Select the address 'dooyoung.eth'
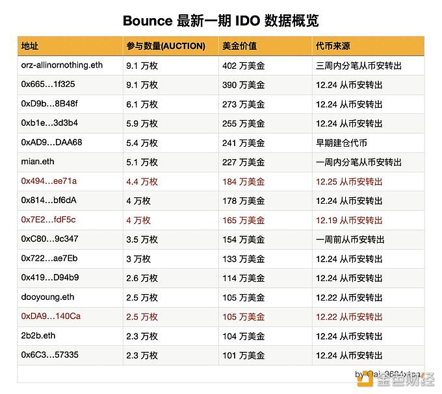 pos(47,297)
